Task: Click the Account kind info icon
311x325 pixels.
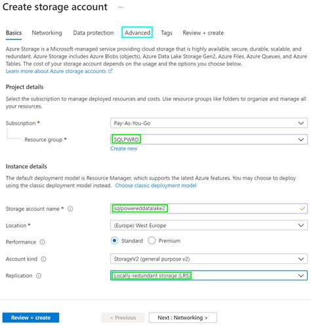Action: click(44, 259)
